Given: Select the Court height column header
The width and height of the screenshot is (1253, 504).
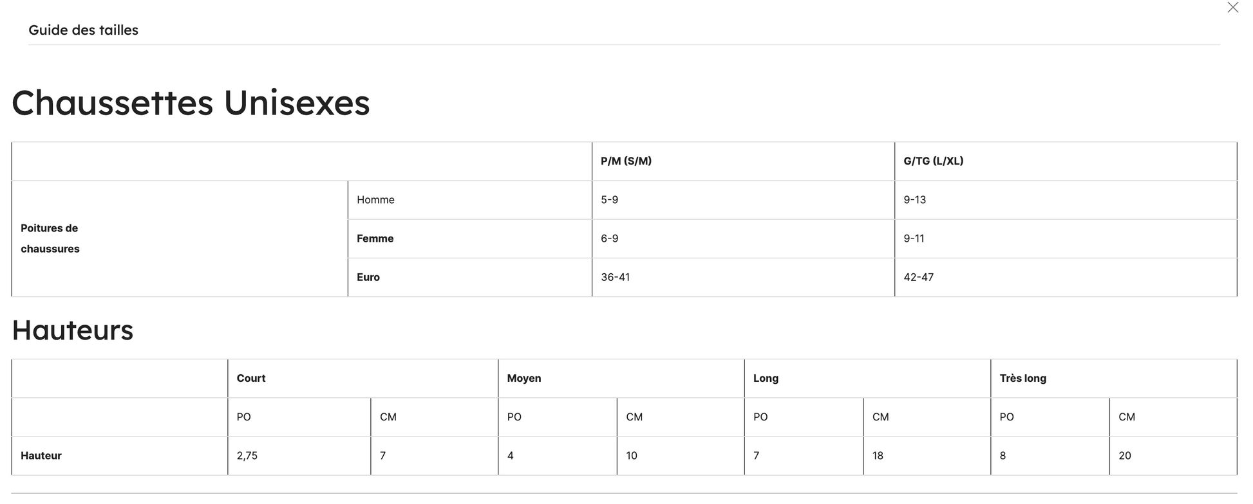Looking at the screenshot, I should 250,379.
